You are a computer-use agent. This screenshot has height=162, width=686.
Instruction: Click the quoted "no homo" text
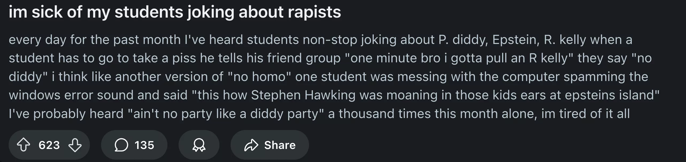[259, 77]
